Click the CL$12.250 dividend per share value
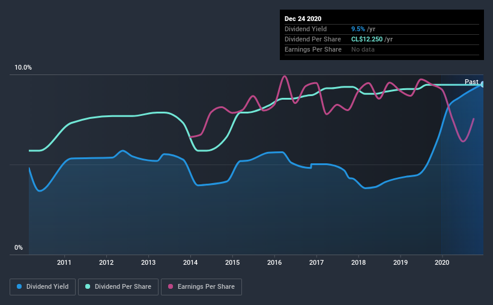The height and width of the screenshot is (305, 493). 367,39
